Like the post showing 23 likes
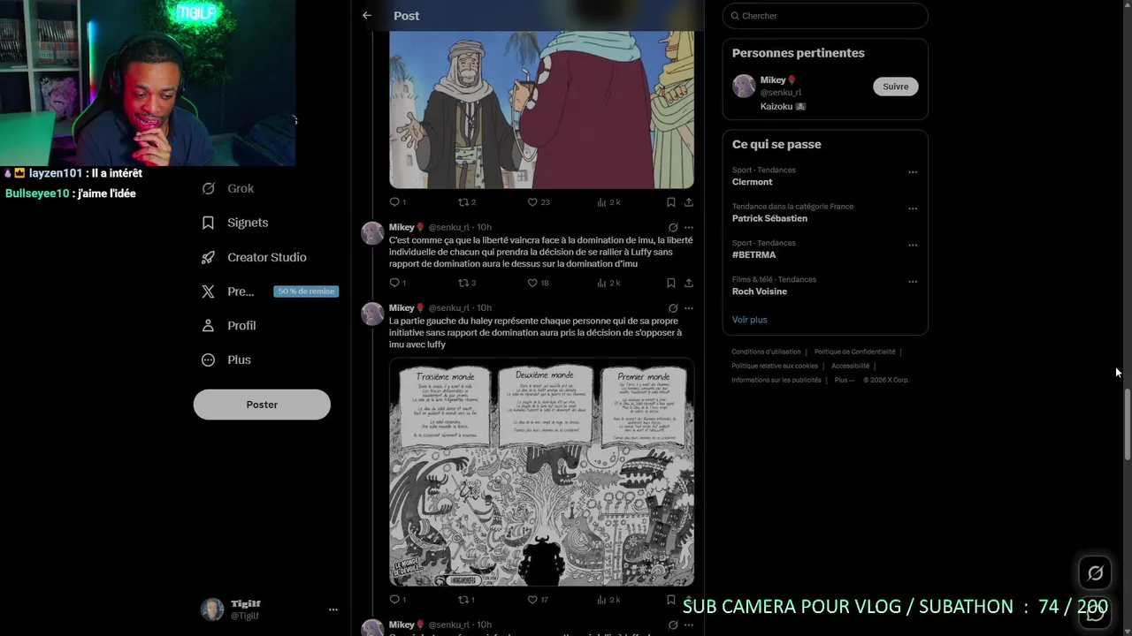This screenshot has width=1132, height=636. click(538, 202)
